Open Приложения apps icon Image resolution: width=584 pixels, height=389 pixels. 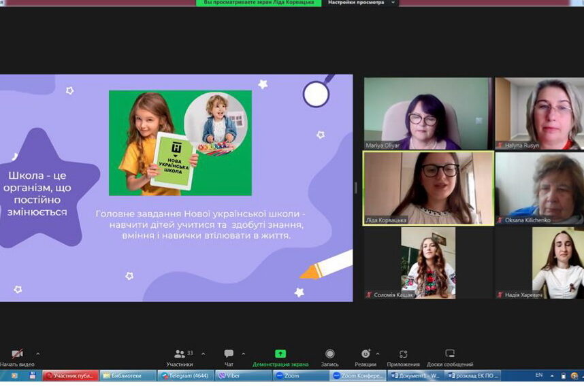tap(404, 354)
